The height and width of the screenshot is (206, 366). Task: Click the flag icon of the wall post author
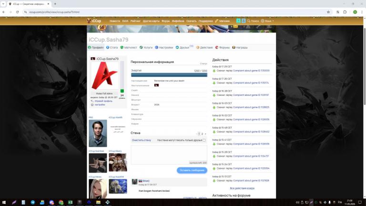click(140, 181)
